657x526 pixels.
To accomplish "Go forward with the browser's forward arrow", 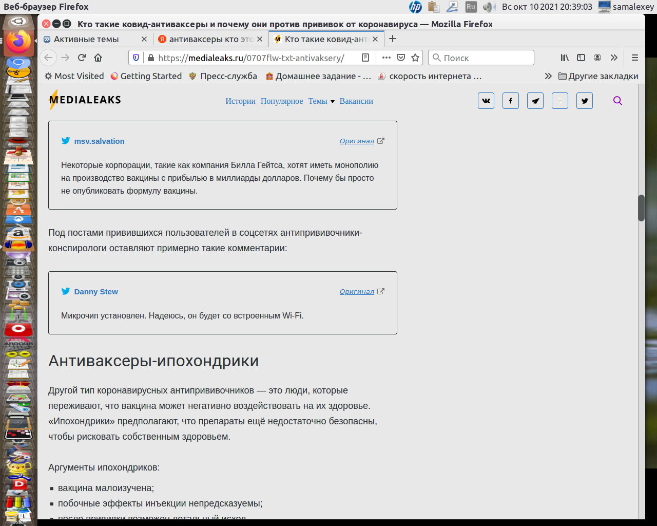I will pyautogui.click(x=65, y=58).
